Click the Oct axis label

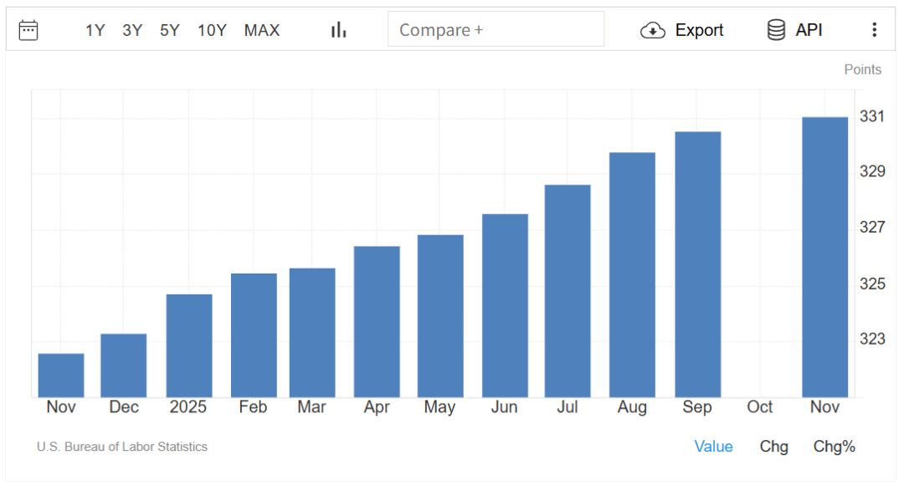pyautogui.click(x=759, y=407)
